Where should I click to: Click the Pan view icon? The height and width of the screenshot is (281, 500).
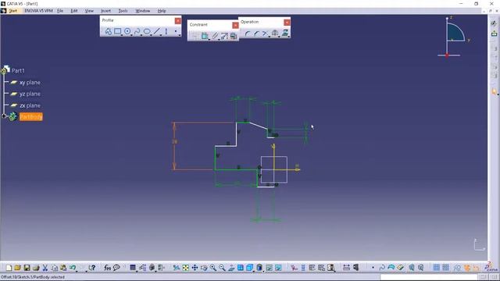195,268
